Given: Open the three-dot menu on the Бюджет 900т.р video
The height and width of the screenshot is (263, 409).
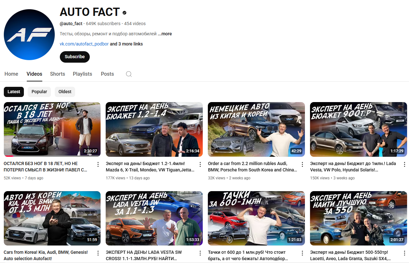Looking at the screenshot, I should [x=404, y=164].
